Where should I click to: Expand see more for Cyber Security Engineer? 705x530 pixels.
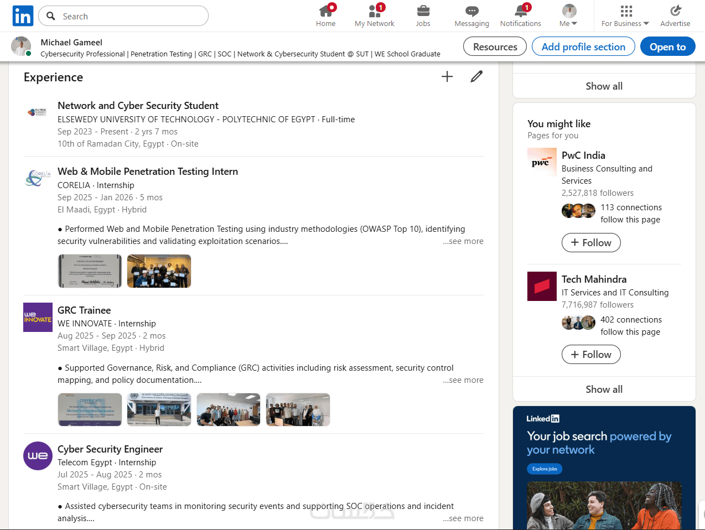pyautogui.click(x=463, y=518)
